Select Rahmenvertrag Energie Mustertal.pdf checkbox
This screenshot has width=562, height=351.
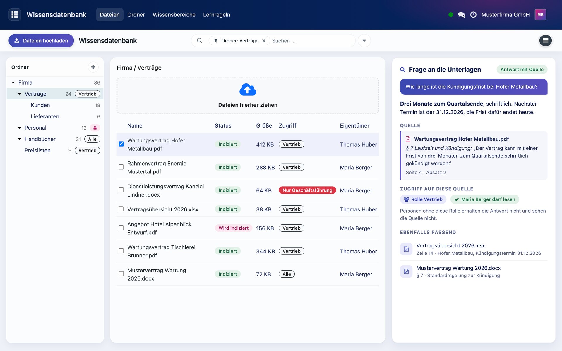click(x=121, y=167)
